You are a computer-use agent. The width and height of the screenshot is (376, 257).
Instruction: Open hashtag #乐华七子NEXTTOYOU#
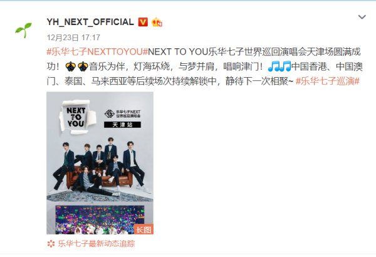[97, 52]
